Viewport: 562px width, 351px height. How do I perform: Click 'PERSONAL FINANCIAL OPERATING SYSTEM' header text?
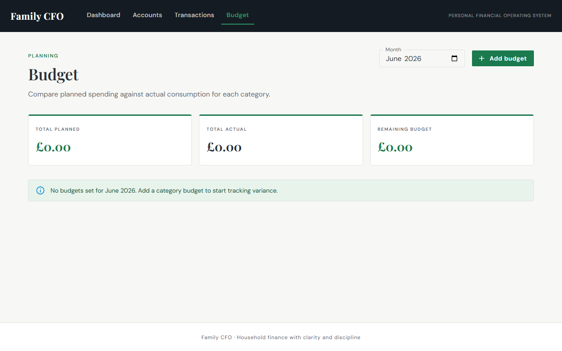coord(500,16)
